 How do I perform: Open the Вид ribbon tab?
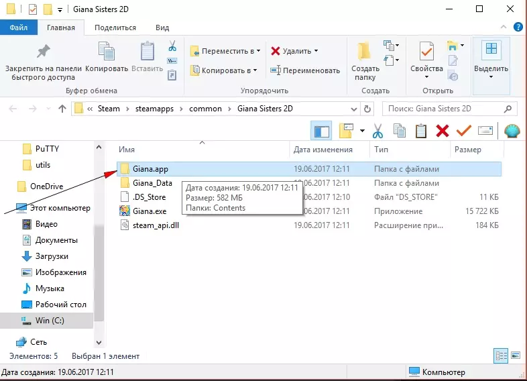click(x=162, y=28)
